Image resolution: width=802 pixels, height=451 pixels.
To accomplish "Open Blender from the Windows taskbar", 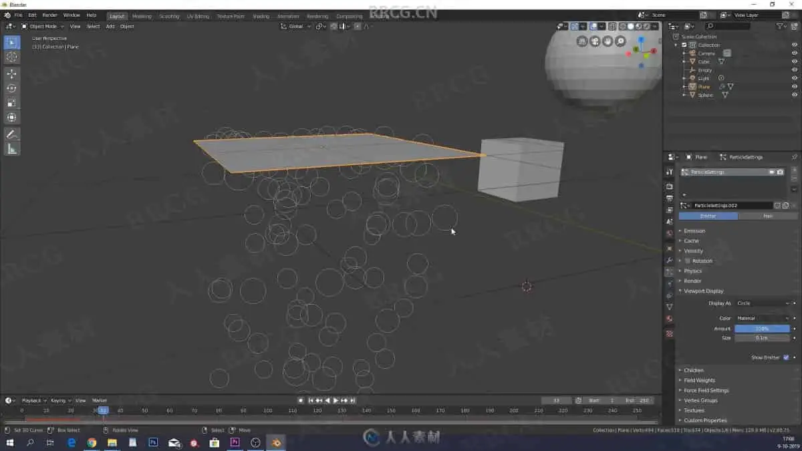I will pyautogui.click(x=275, y=442).
